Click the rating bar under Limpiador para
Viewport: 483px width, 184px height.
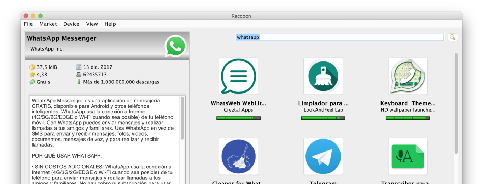point(323,118)
